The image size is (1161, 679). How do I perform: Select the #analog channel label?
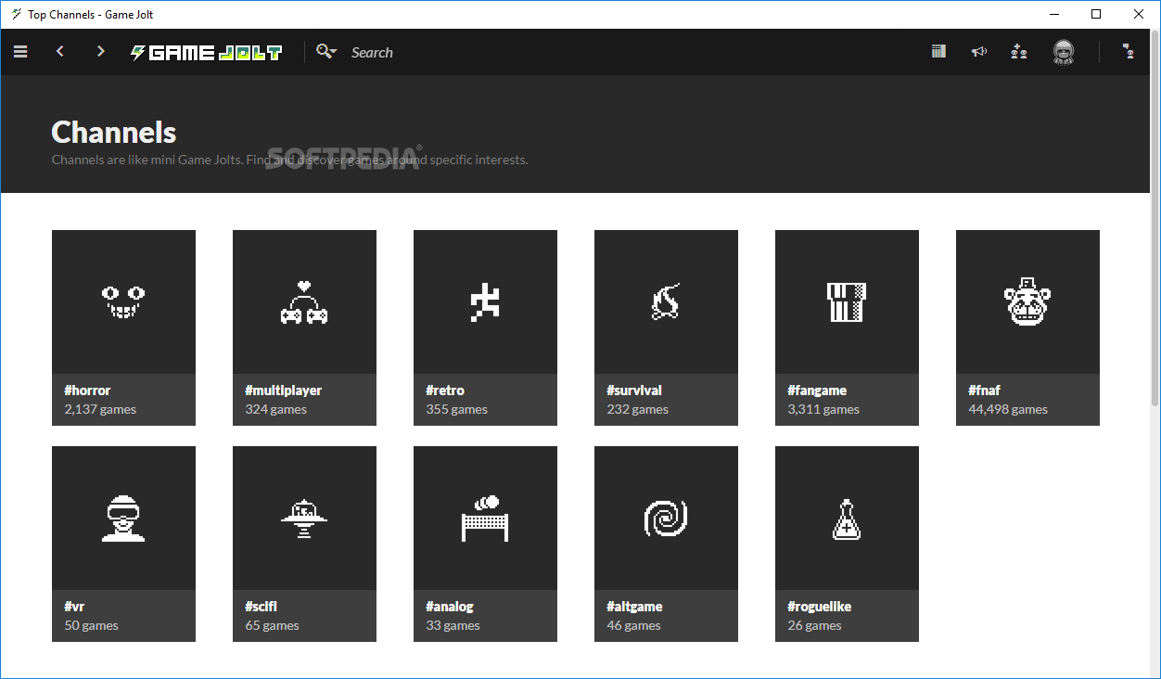pos(450,607)
